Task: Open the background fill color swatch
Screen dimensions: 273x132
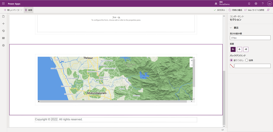Action: [232, 66]
